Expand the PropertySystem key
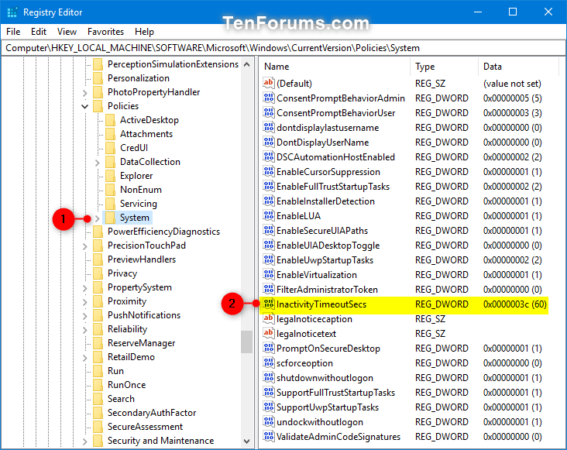Viewport: 567px width, 450px height. pyautogui.click(x=85, y=288)
